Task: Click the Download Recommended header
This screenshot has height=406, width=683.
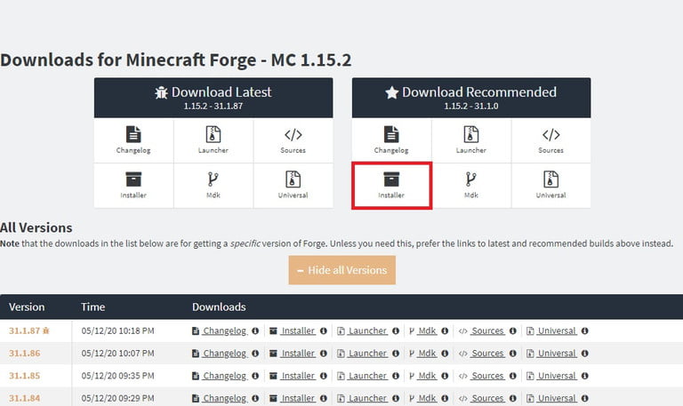Action: [471, 98]
